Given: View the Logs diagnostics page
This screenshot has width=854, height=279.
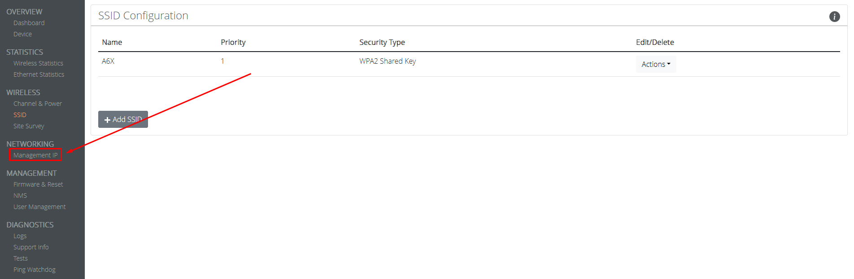Looking at the screenshot, I should point(20,236).
